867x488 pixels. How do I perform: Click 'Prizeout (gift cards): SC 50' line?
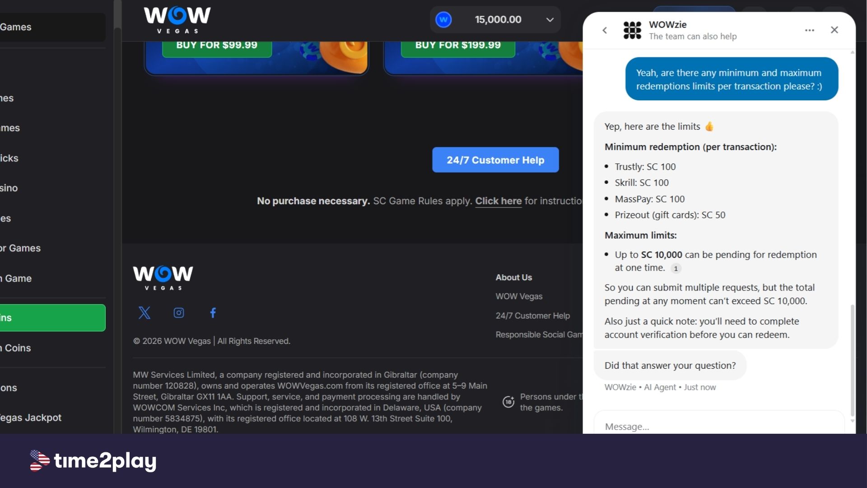click(x=670, y=215)
